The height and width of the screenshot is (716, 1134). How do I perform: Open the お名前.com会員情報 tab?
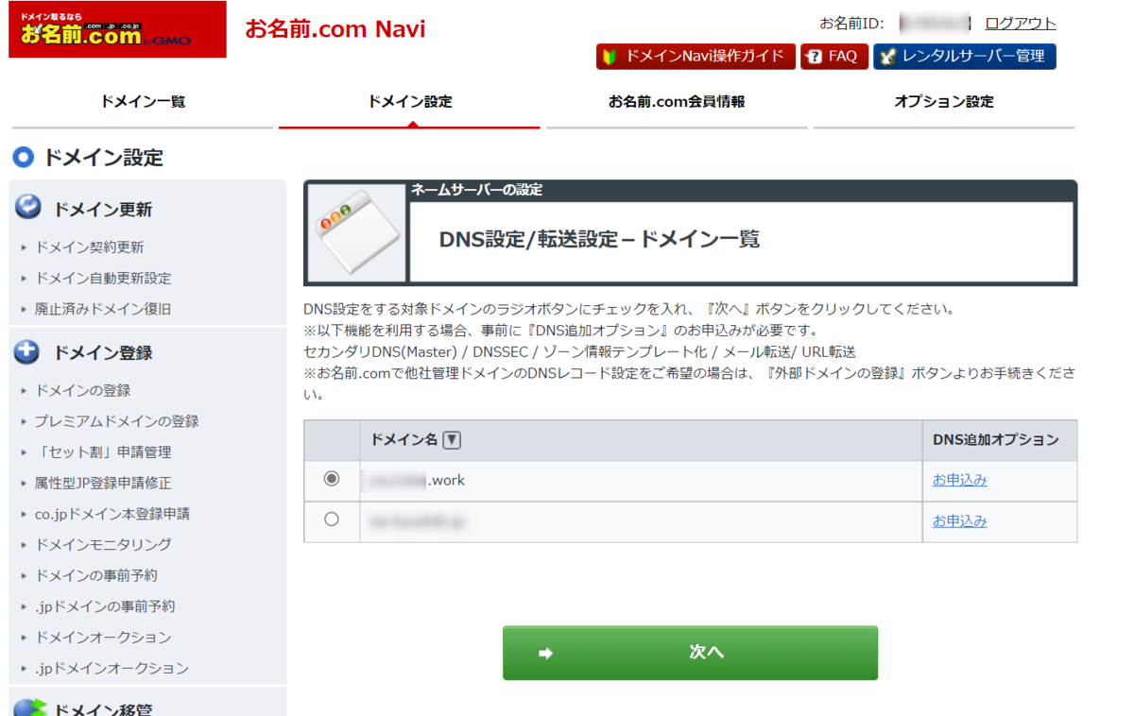pos(677,102)
